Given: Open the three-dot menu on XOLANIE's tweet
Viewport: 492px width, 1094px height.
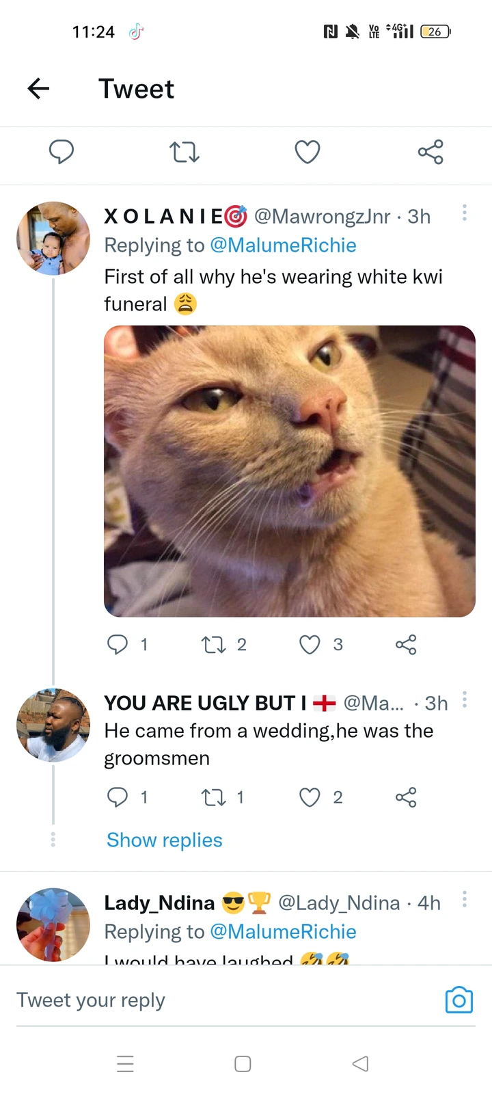Looking at the screenshot, I should 465,213.
